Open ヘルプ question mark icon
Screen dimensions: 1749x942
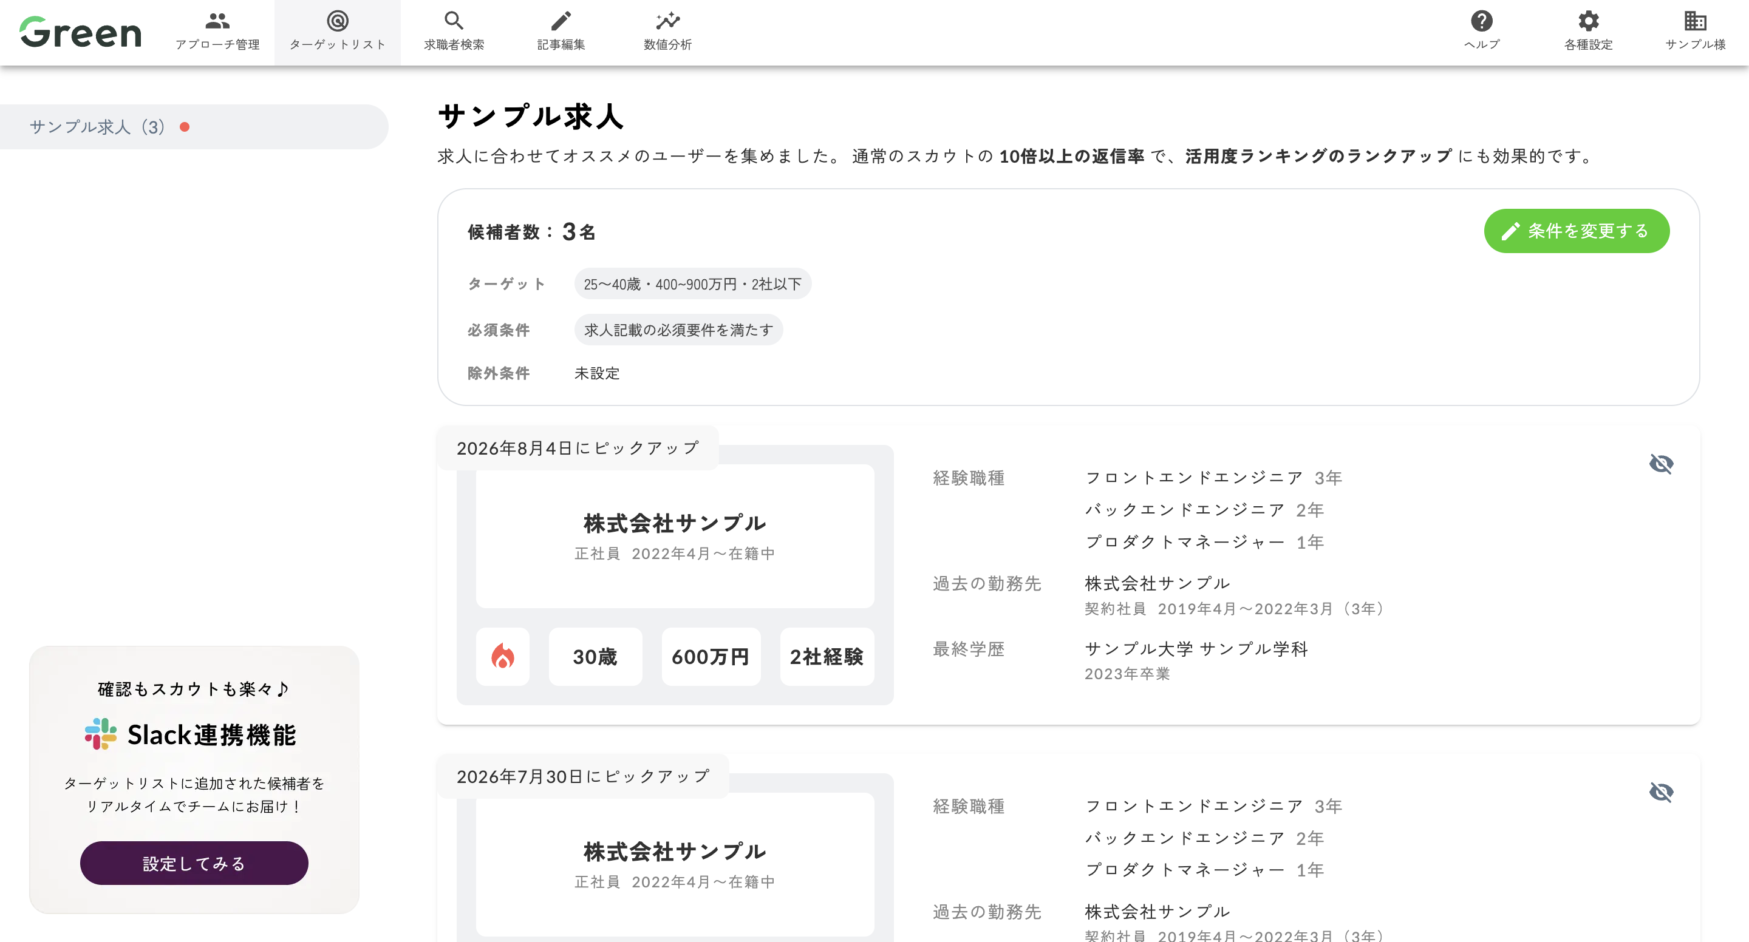click(x=1482, y=21)
